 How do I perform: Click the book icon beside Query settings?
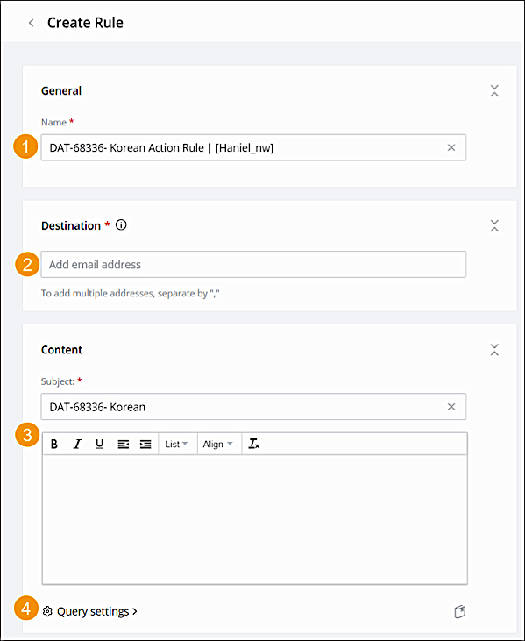pyautogui.click(x=460, y=611)
